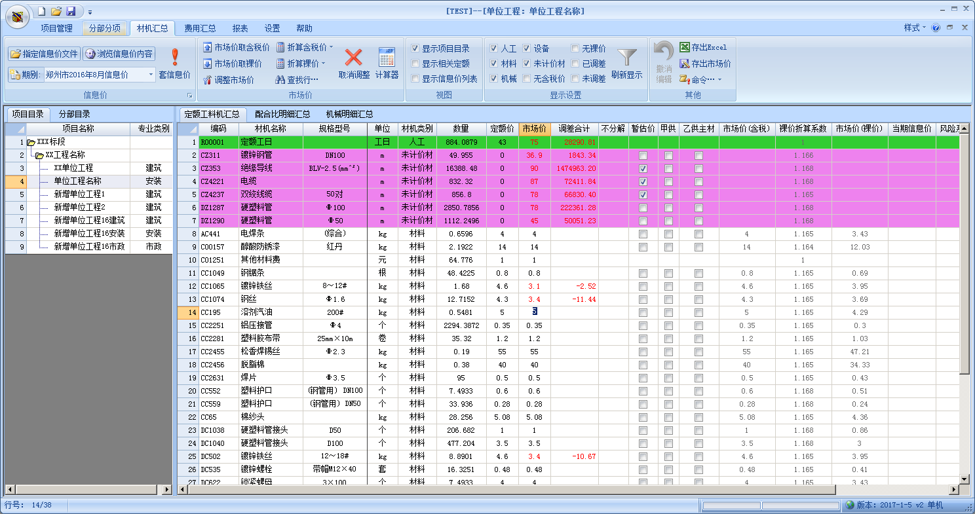Open 折算含税价 dropdown
This screenshot has height=514, width=975.
[x=331, y=47]
